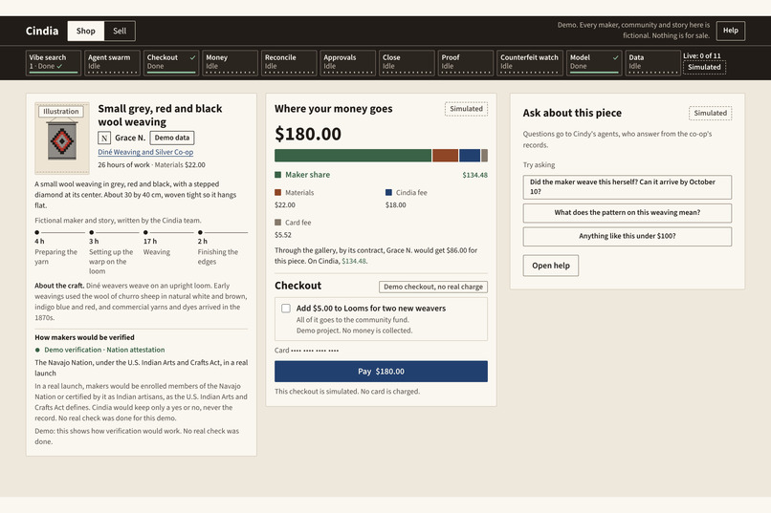Open the Diné Weaving and Silver Co-op link
This screenshot has width=771, height=513.
[x=145, y=152]
